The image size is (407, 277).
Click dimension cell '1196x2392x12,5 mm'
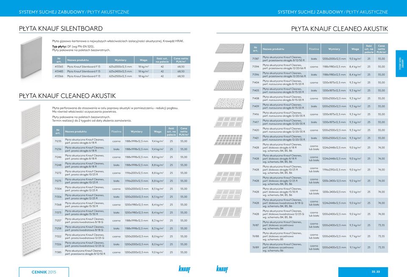point(334,170)
